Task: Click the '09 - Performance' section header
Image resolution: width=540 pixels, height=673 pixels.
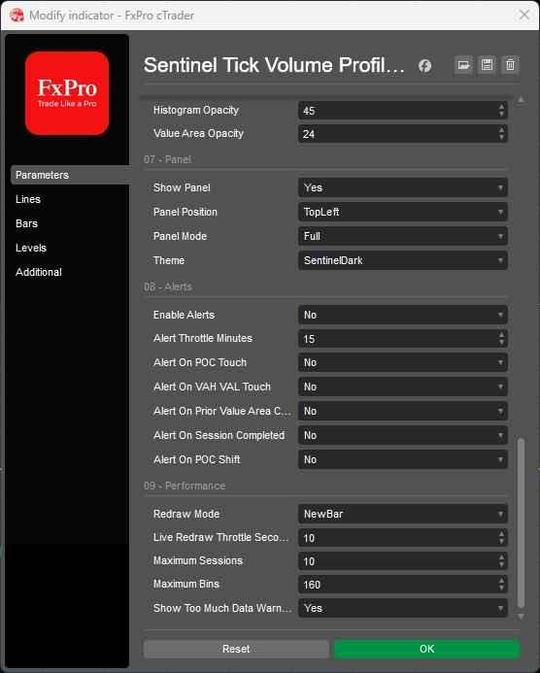Action: click(x=185, y=486)
